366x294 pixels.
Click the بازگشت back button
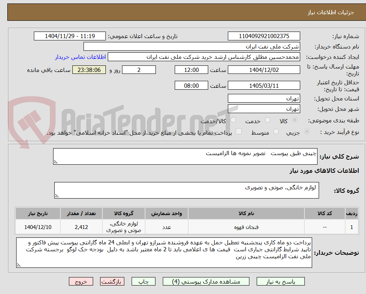[112, 281]
